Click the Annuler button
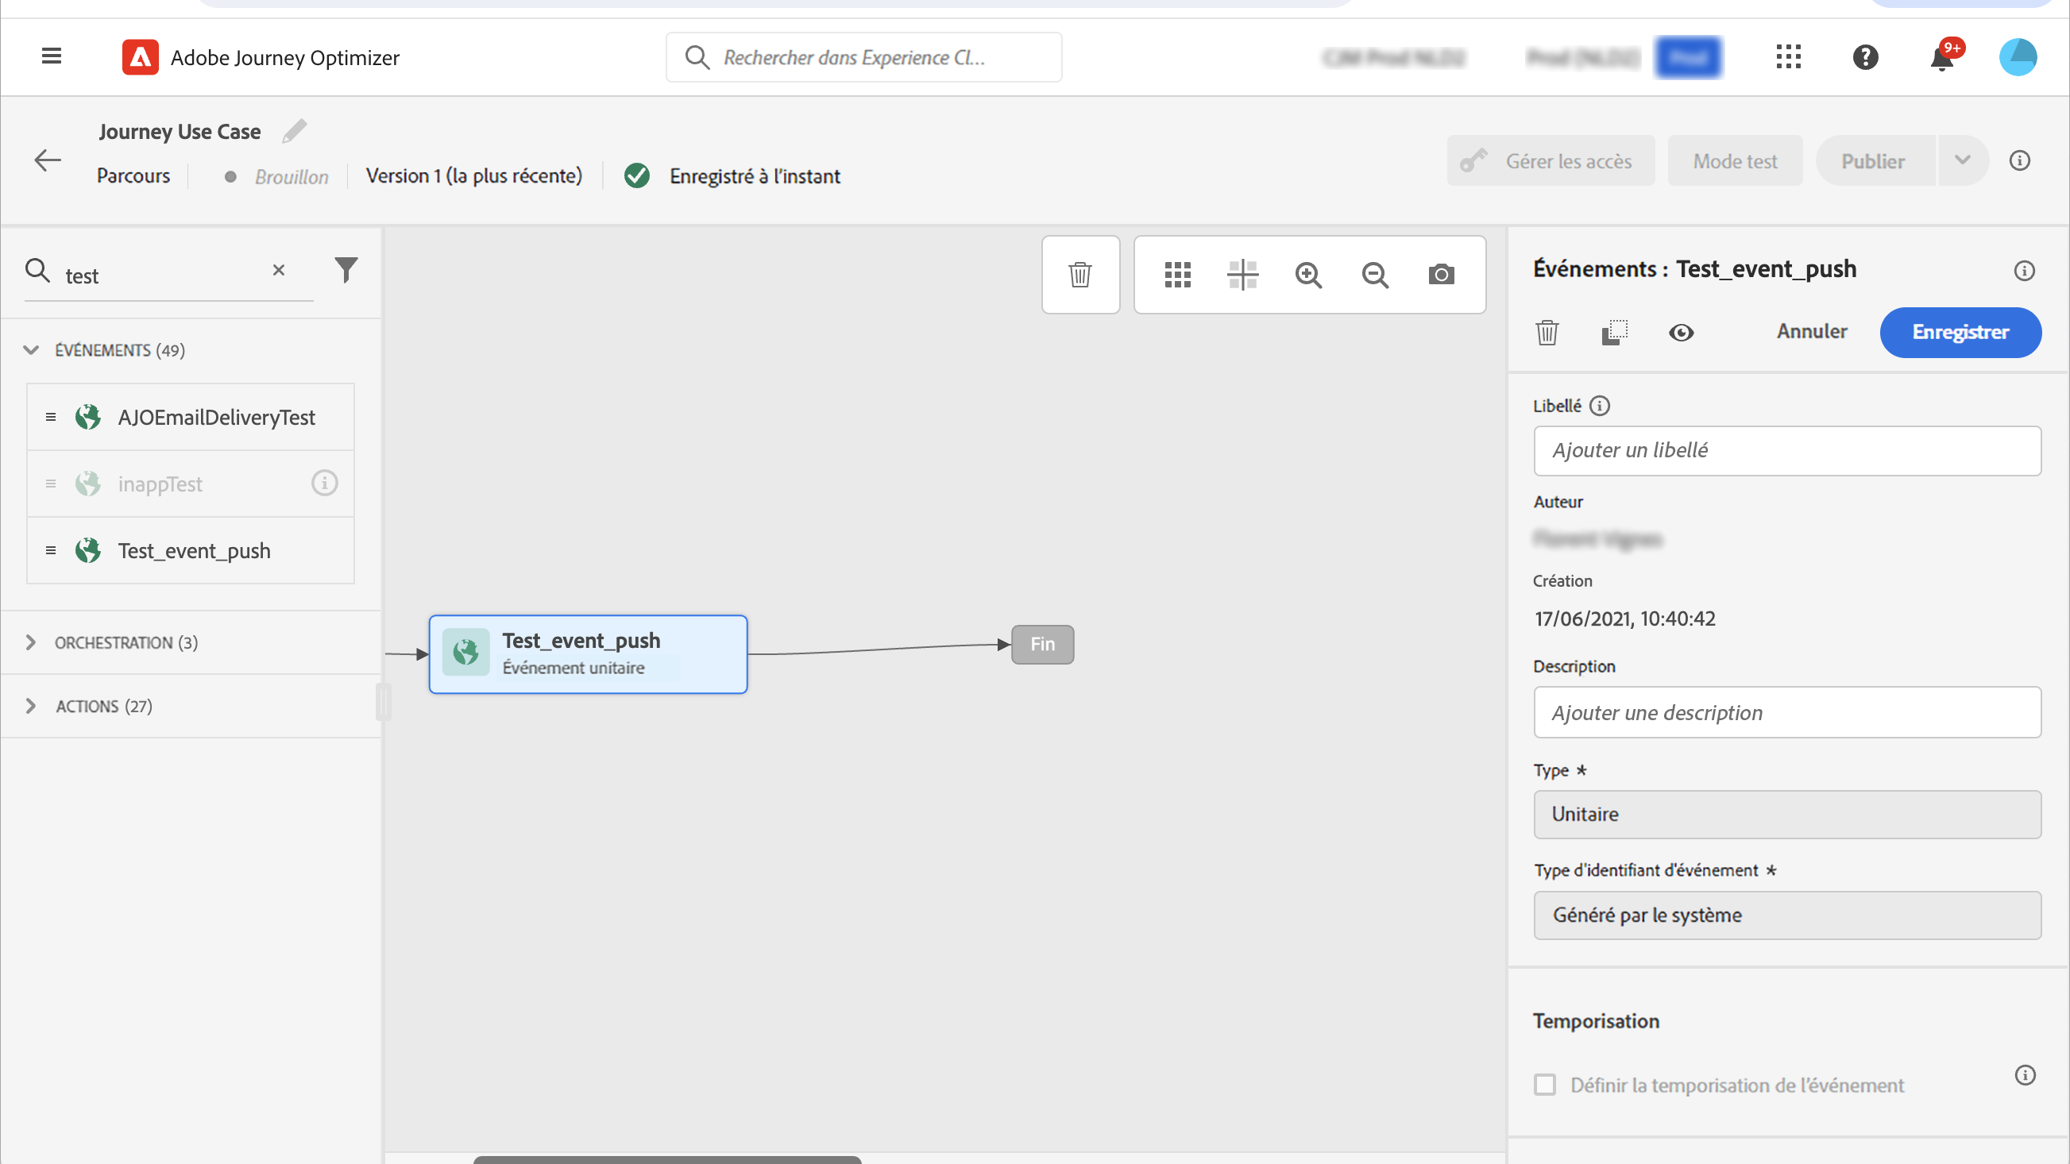 point(1811,332)
